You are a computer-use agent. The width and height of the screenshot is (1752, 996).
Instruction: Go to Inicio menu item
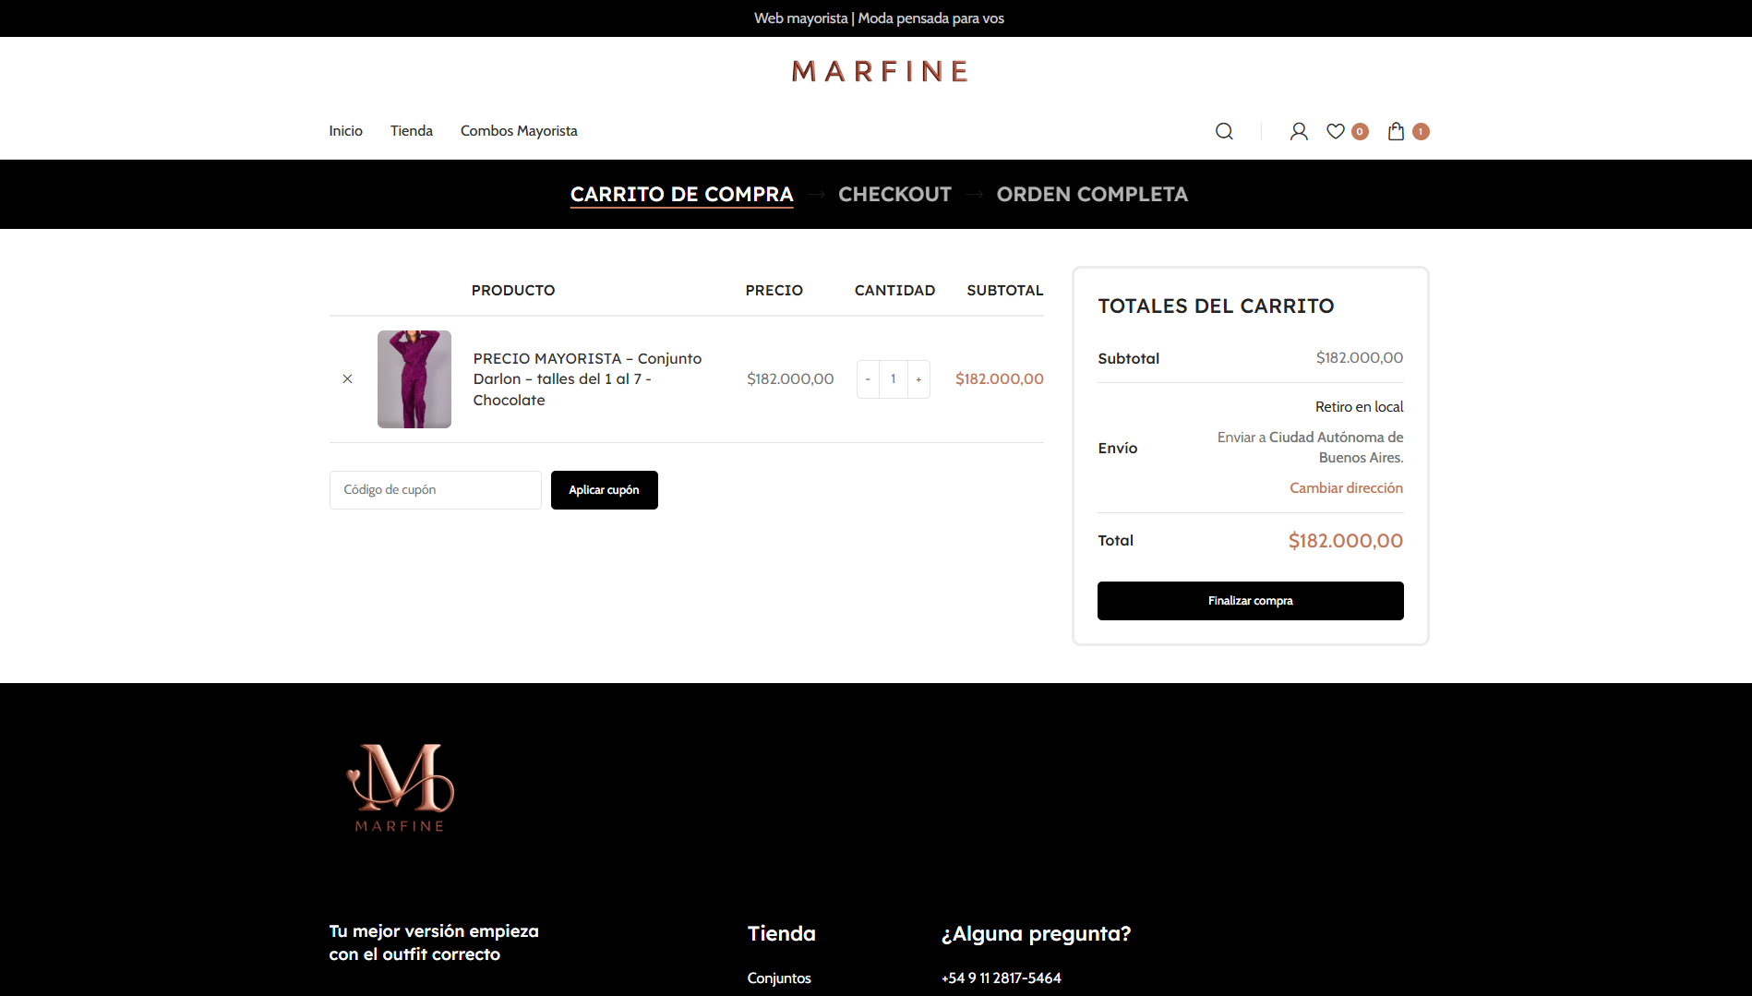click(x=346, y=131)
